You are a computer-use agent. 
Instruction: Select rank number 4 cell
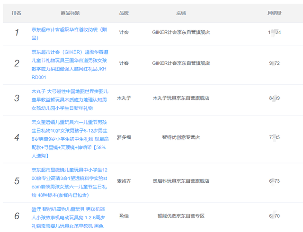(17, 137)
